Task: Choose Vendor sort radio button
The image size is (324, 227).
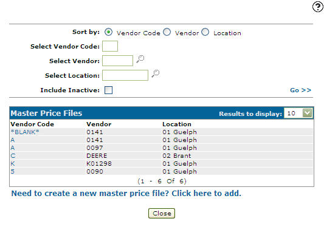Action: coord(167,32)
